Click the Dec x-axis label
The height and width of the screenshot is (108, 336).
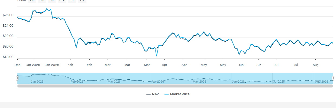[17, 65]
